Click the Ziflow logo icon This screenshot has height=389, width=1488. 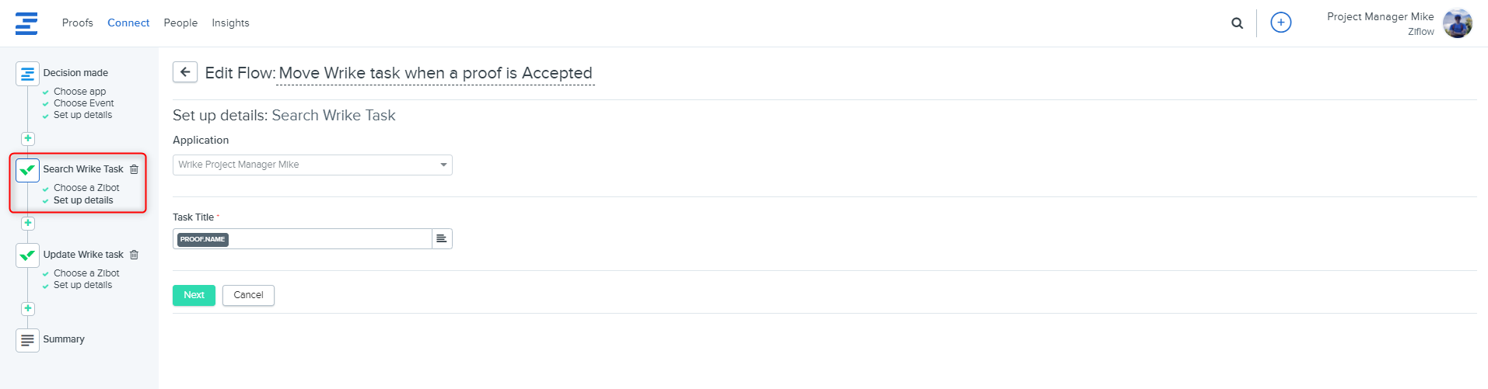pos(26,23)
